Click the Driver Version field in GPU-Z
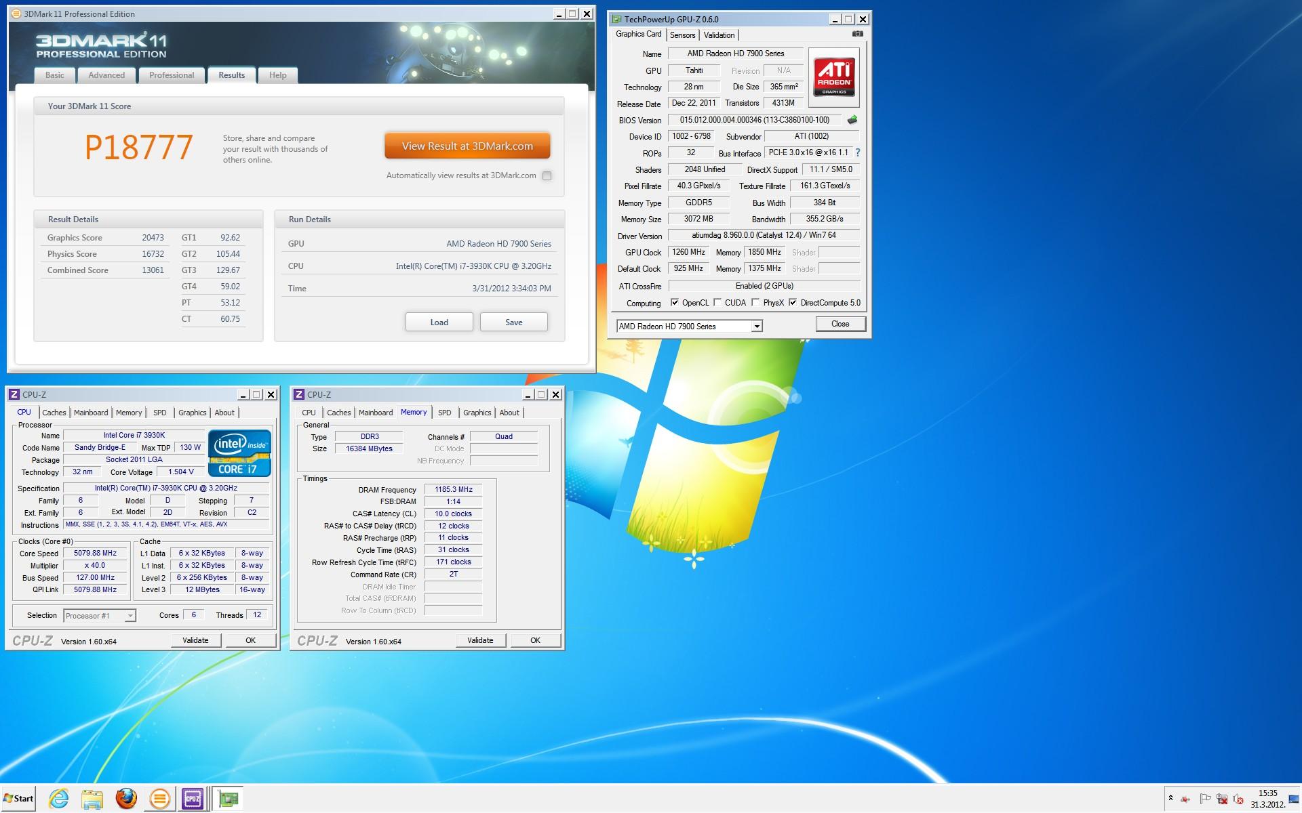 (764, 236)
